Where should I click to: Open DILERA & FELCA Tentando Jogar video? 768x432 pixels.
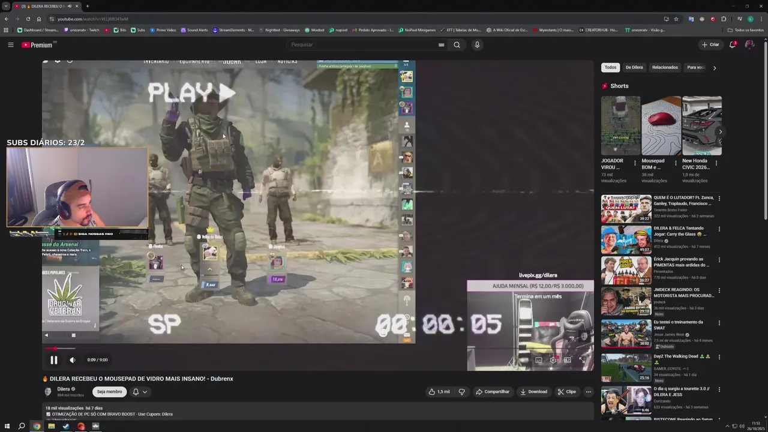(626, 239)
